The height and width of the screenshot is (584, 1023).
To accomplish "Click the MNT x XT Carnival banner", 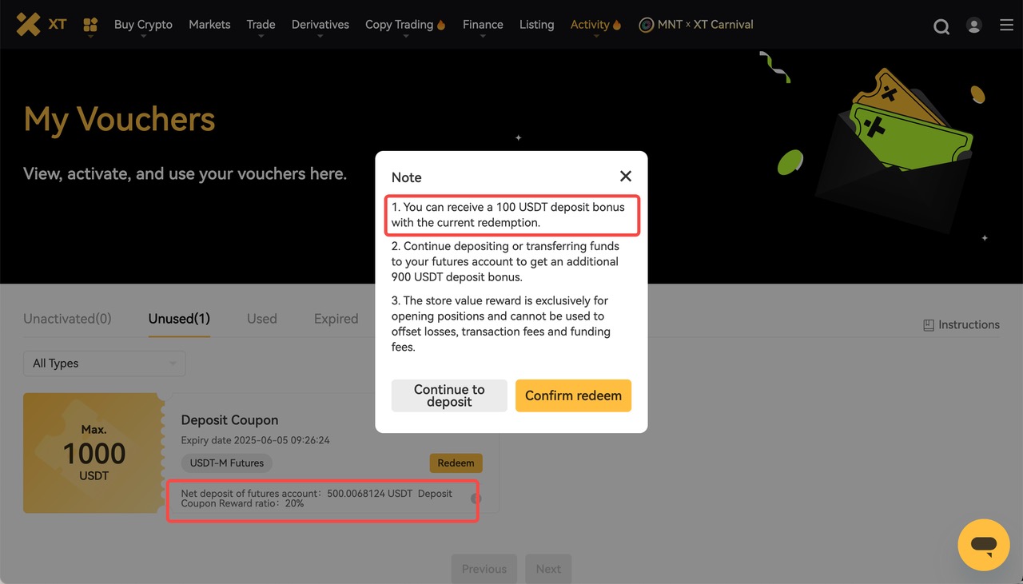I will 696,25.
